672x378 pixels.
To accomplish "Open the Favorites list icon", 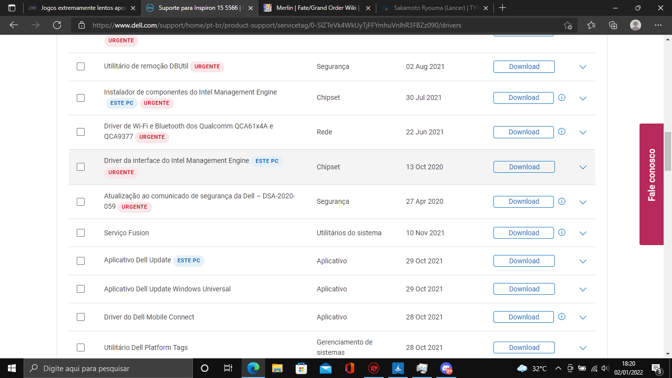I will coord(591,25).
